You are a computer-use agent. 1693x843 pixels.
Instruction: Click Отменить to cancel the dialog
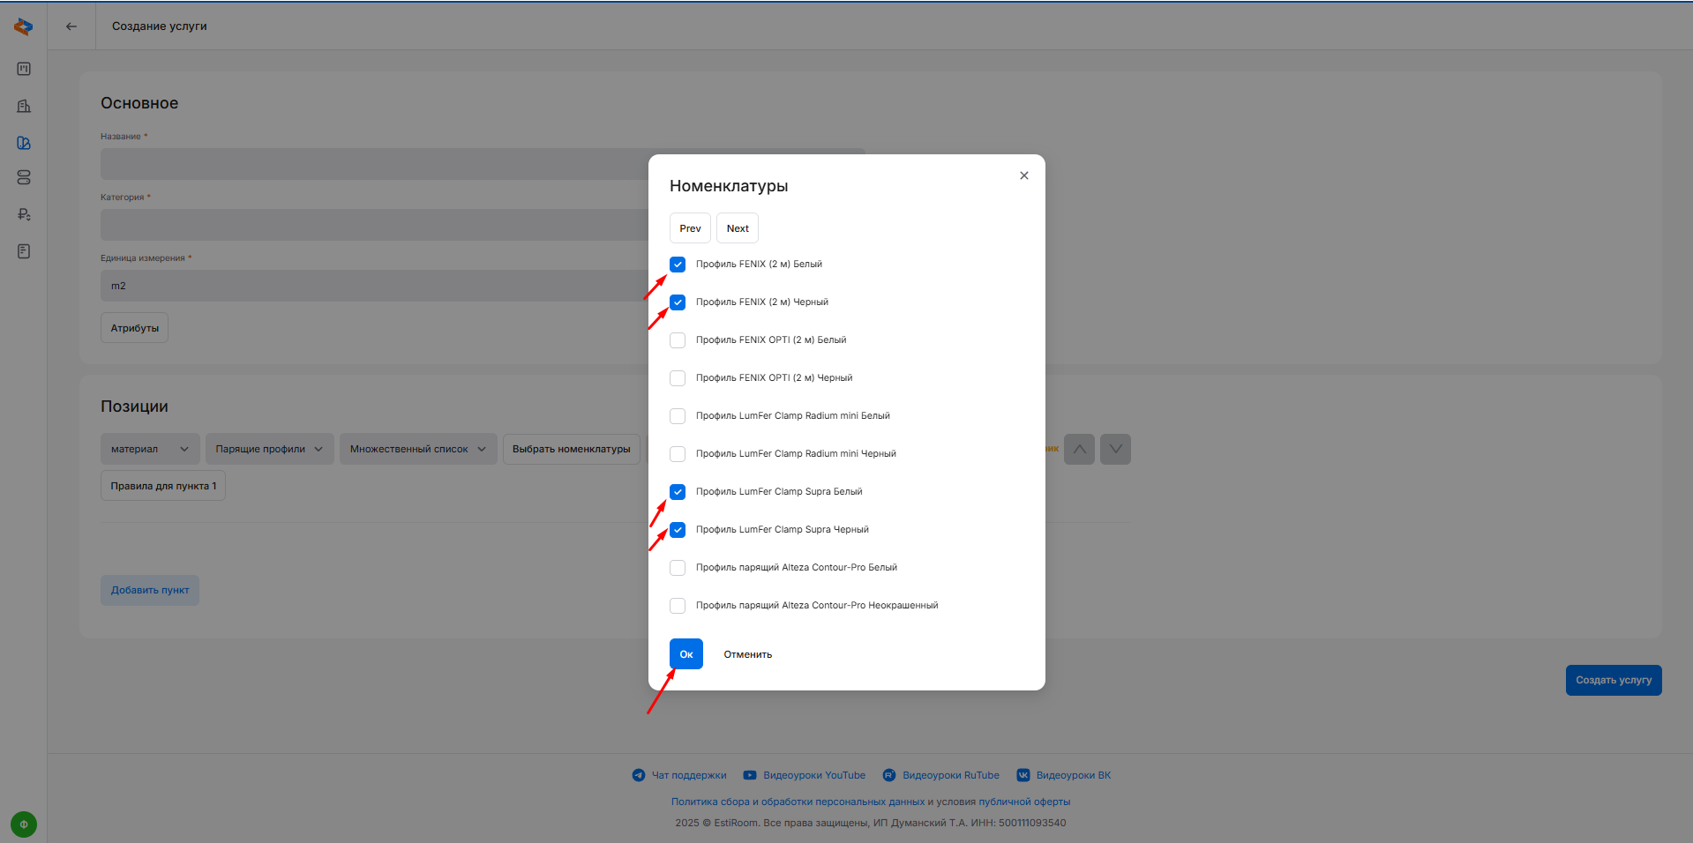pos(747,654)
